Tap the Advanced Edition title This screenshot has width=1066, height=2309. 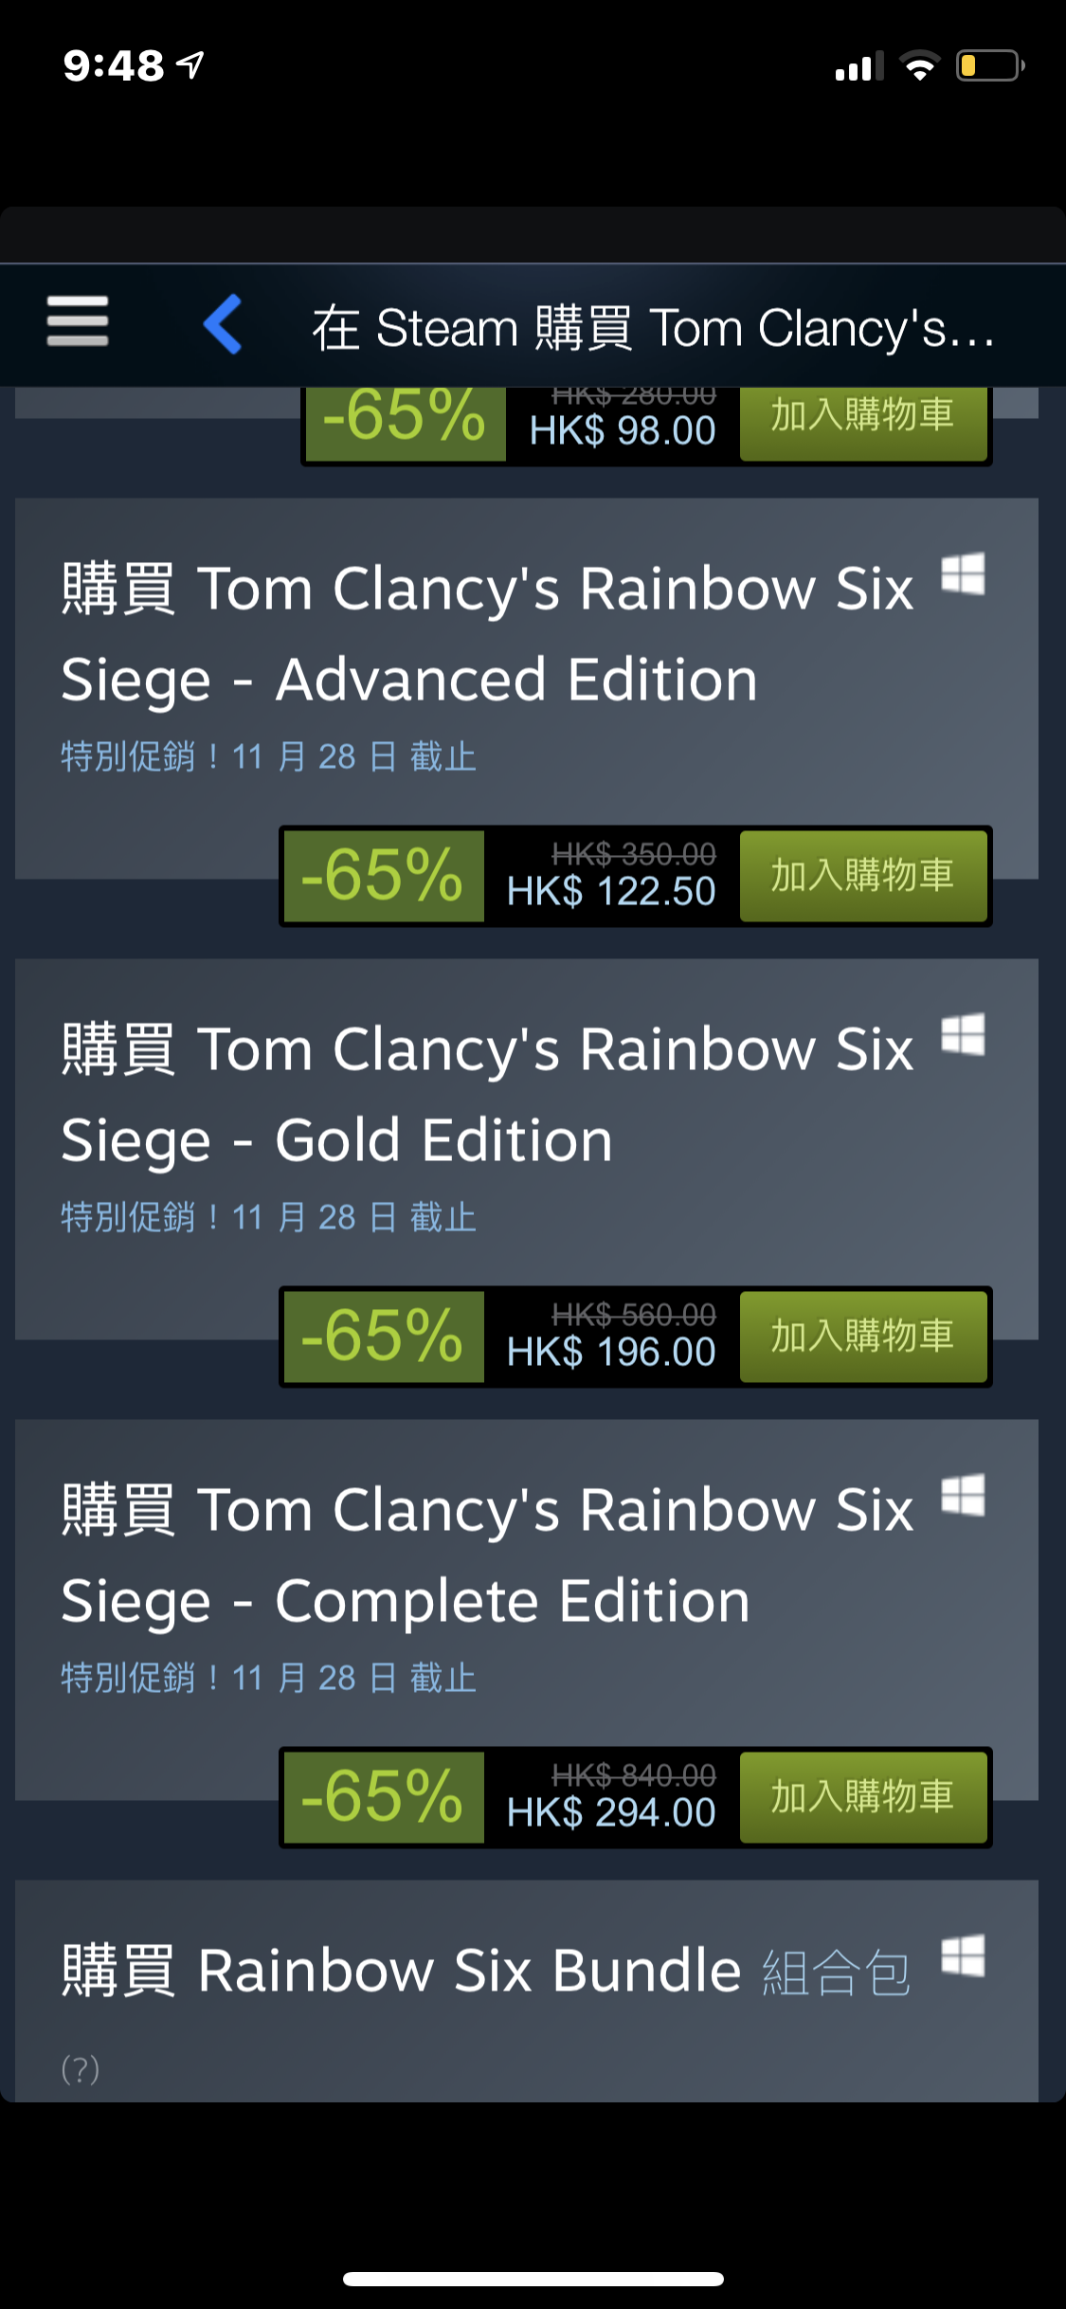[x=488, y=633]
